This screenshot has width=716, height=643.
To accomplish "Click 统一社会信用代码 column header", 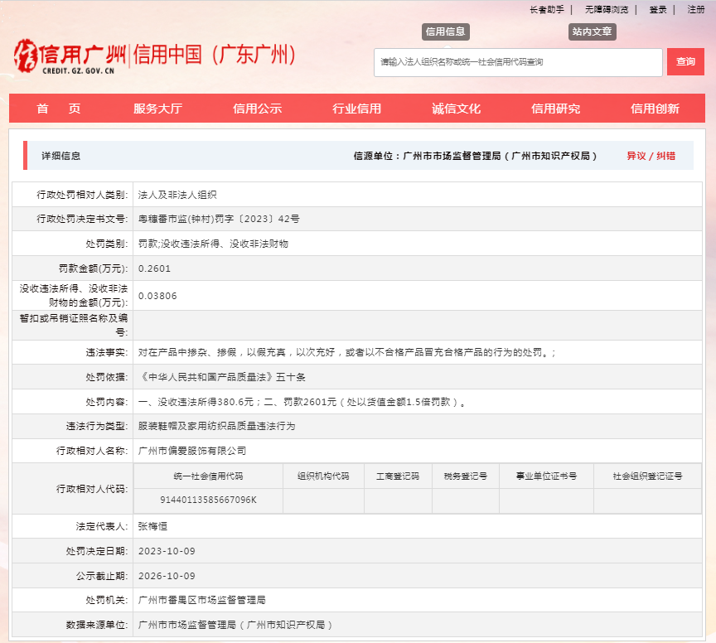I will 208,476.
